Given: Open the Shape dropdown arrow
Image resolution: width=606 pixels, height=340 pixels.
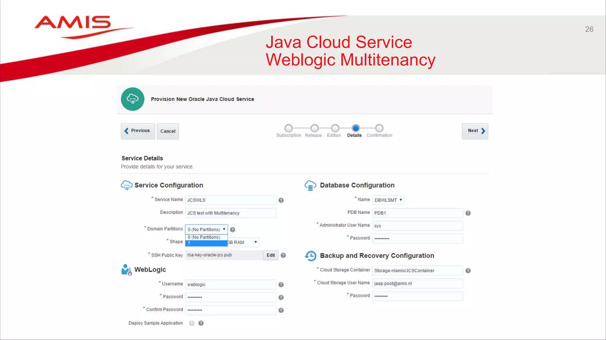Looking at the screenshot, I should 256,242.
